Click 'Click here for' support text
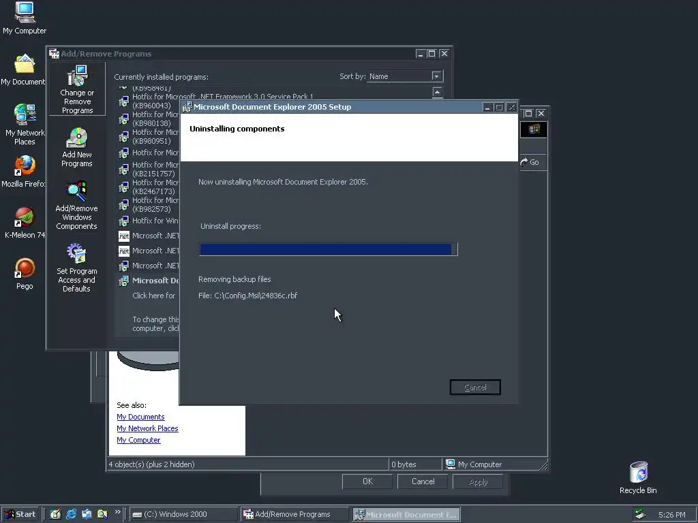698x523 pixels. tap(154, 296)
